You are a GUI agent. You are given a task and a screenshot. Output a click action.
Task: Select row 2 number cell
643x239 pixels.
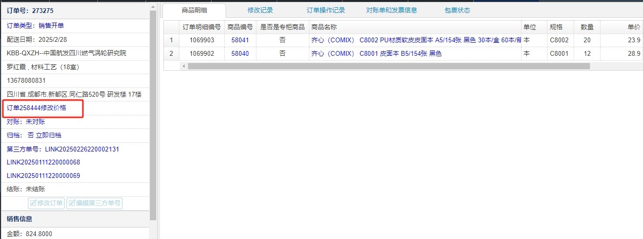pyautogui.click(x=171, y=53)
